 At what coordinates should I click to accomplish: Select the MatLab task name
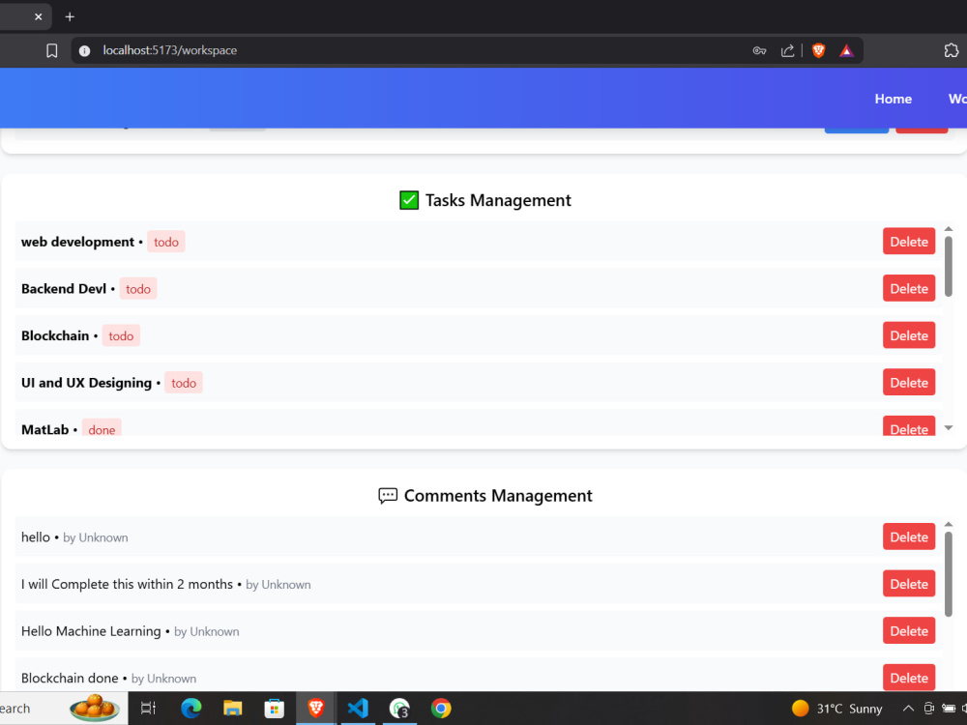[45, 430]
